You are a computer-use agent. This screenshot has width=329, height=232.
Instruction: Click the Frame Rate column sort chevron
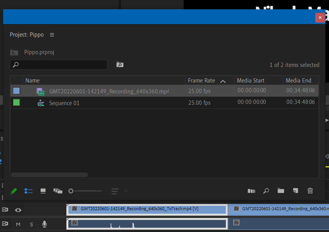[223, 80]
